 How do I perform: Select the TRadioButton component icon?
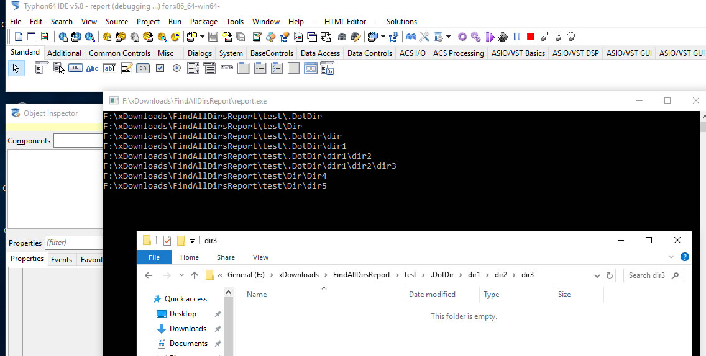pyautogui.click(x=176, y=68)
